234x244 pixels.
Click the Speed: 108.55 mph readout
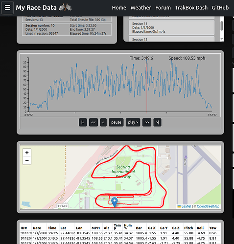187,58
